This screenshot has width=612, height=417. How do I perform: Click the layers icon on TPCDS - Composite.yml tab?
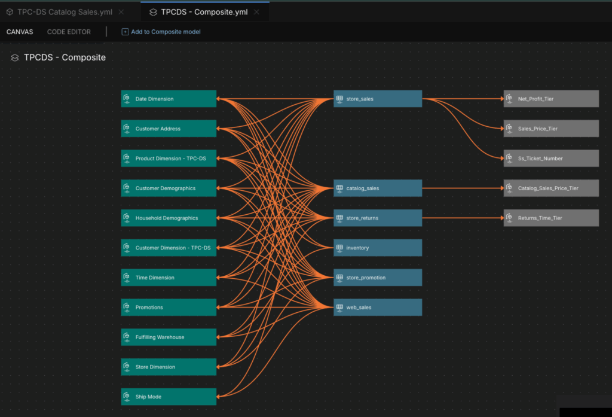click(153, 12)
